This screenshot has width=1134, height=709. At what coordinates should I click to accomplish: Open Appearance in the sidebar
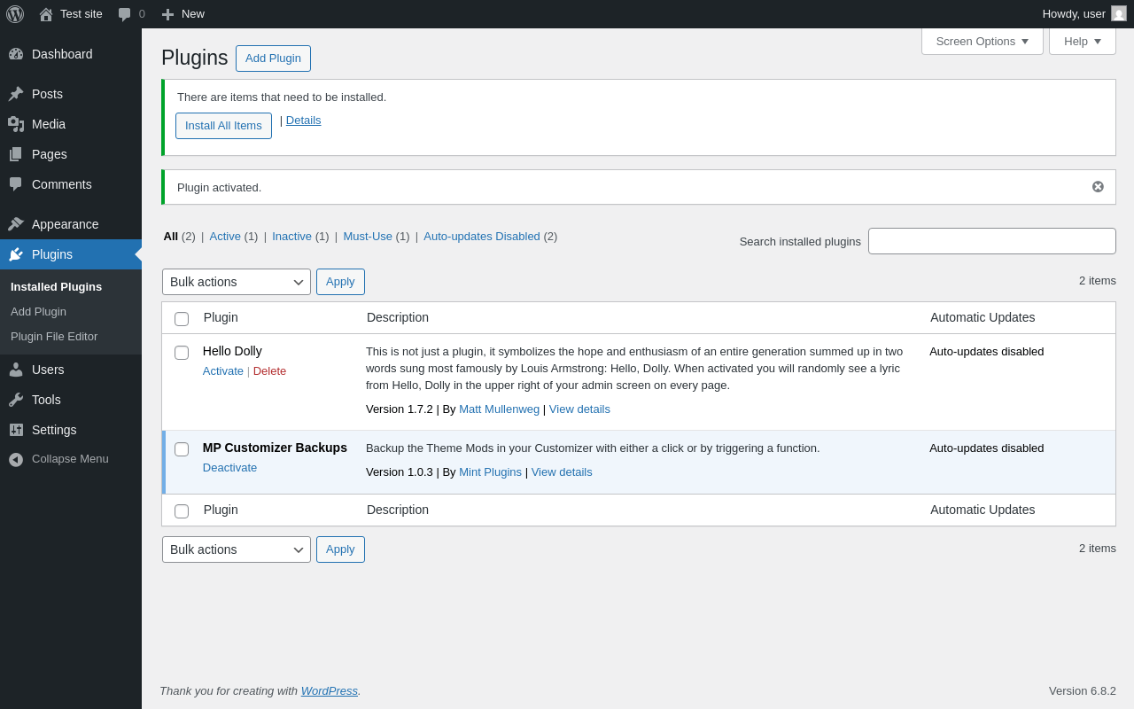[x=71, y=224]
